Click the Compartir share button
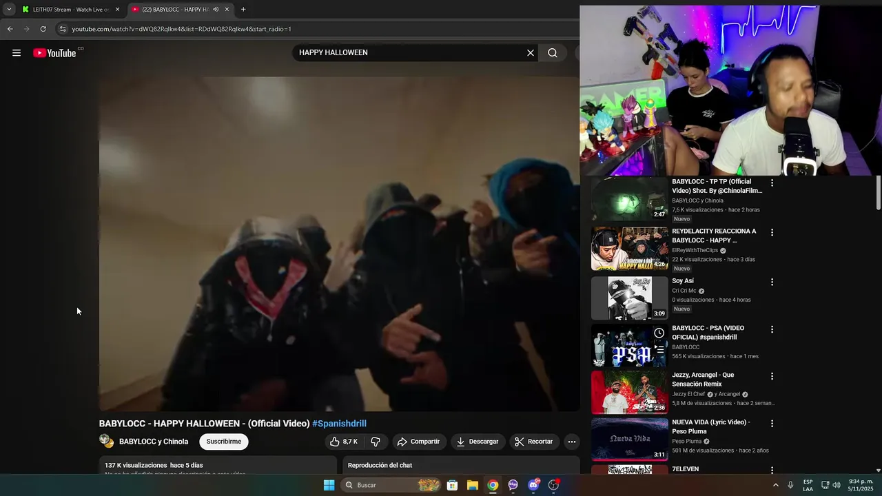The height and width of the screenshot is (496, 882). pos(418,442)
